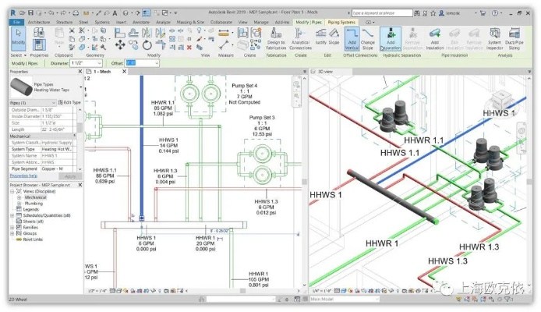
Task: Select the Modify tool
Action: [17, 39]
